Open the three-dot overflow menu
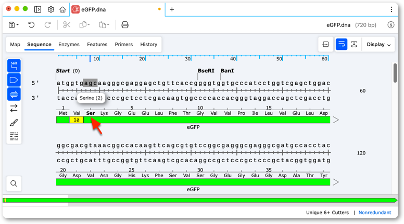Screen dimensions: 404x224 392,9
